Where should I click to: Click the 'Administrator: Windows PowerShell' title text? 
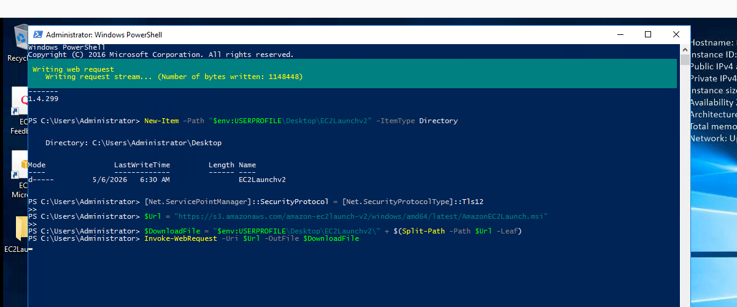click(x=104, y=35)
